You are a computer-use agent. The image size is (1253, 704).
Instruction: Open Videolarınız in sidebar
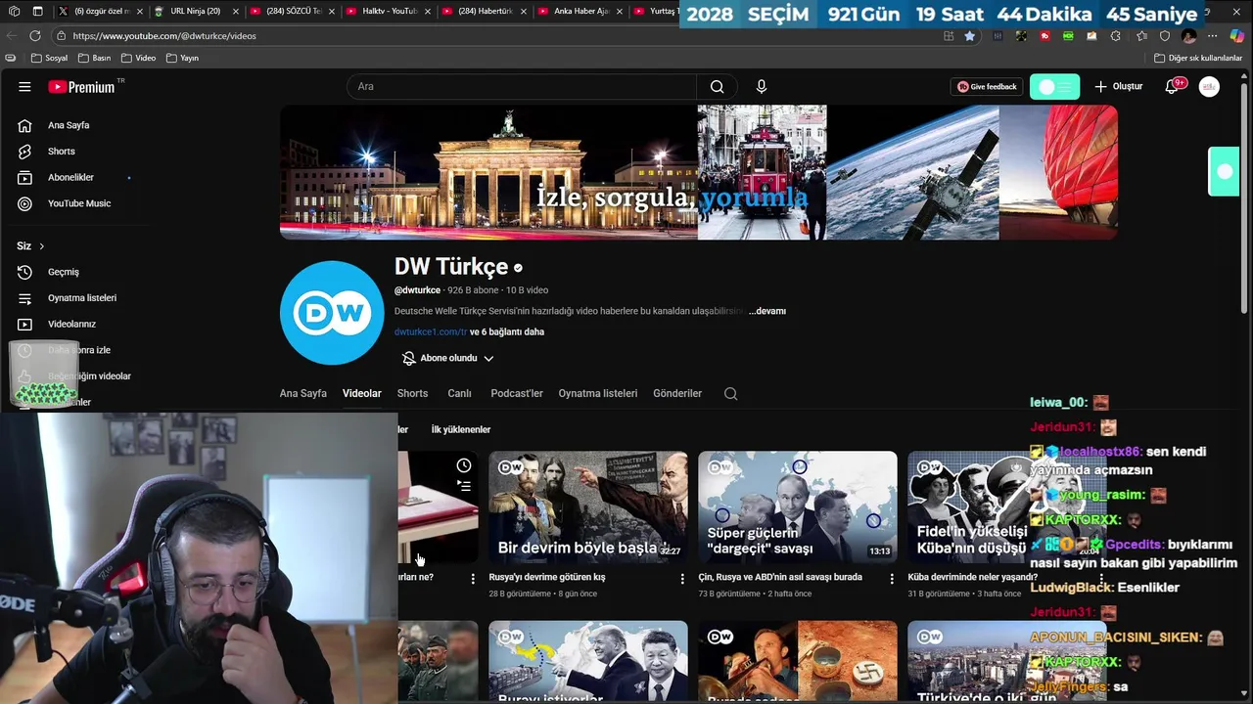(71, 324)
